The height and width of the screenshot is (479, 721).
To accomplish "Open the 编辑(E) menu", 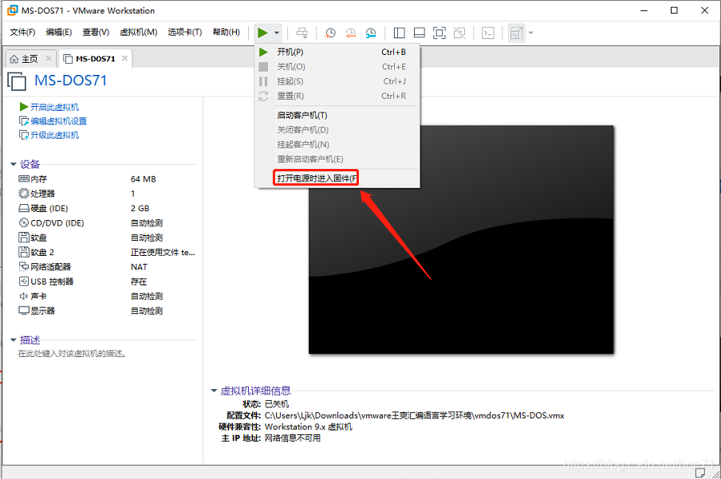I will pyautogui.click(x=59, y=32).
